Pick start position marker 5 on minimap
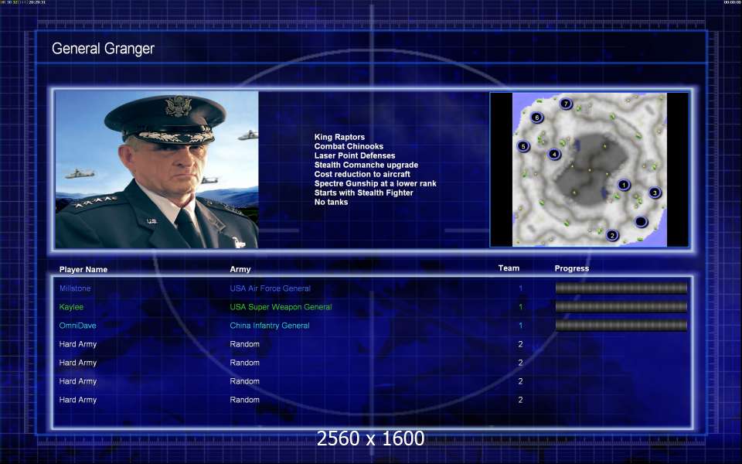 tap(523, 146)
